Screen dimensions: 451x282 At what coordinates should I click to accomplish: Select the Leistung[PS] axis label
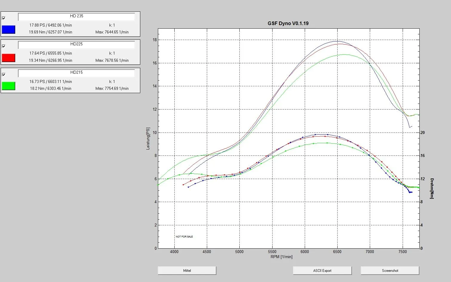point(148,138)
